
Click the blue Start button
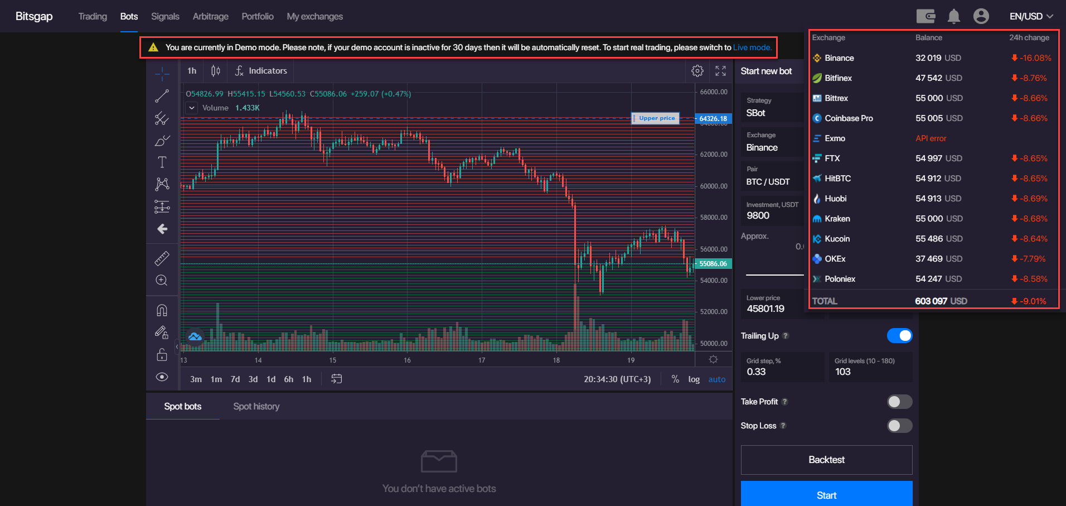(826, 494)
